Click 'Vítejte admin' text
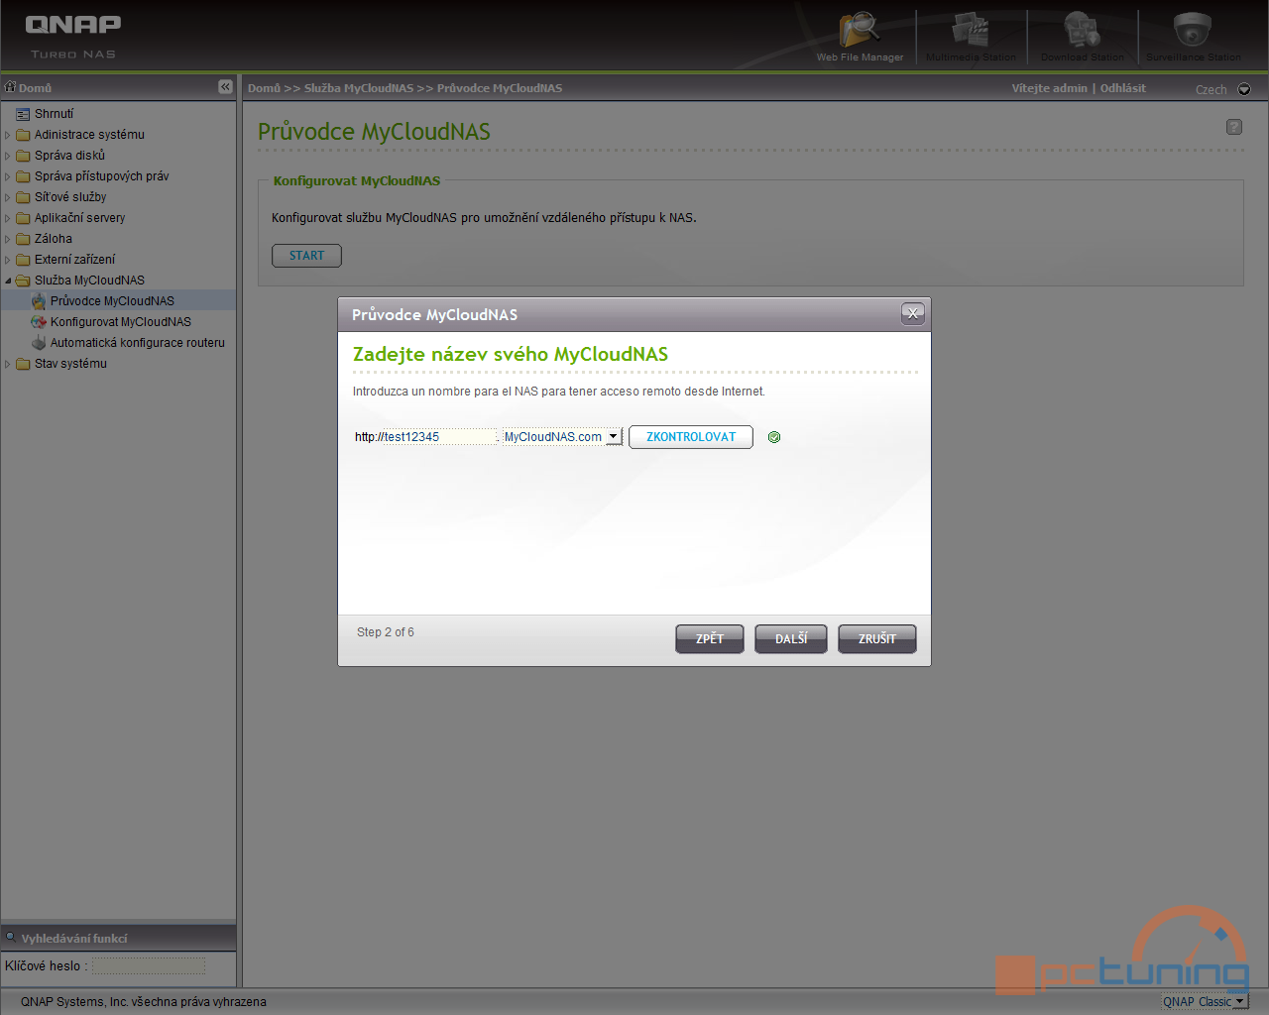1269x1015 pixels. [1049, 88]
